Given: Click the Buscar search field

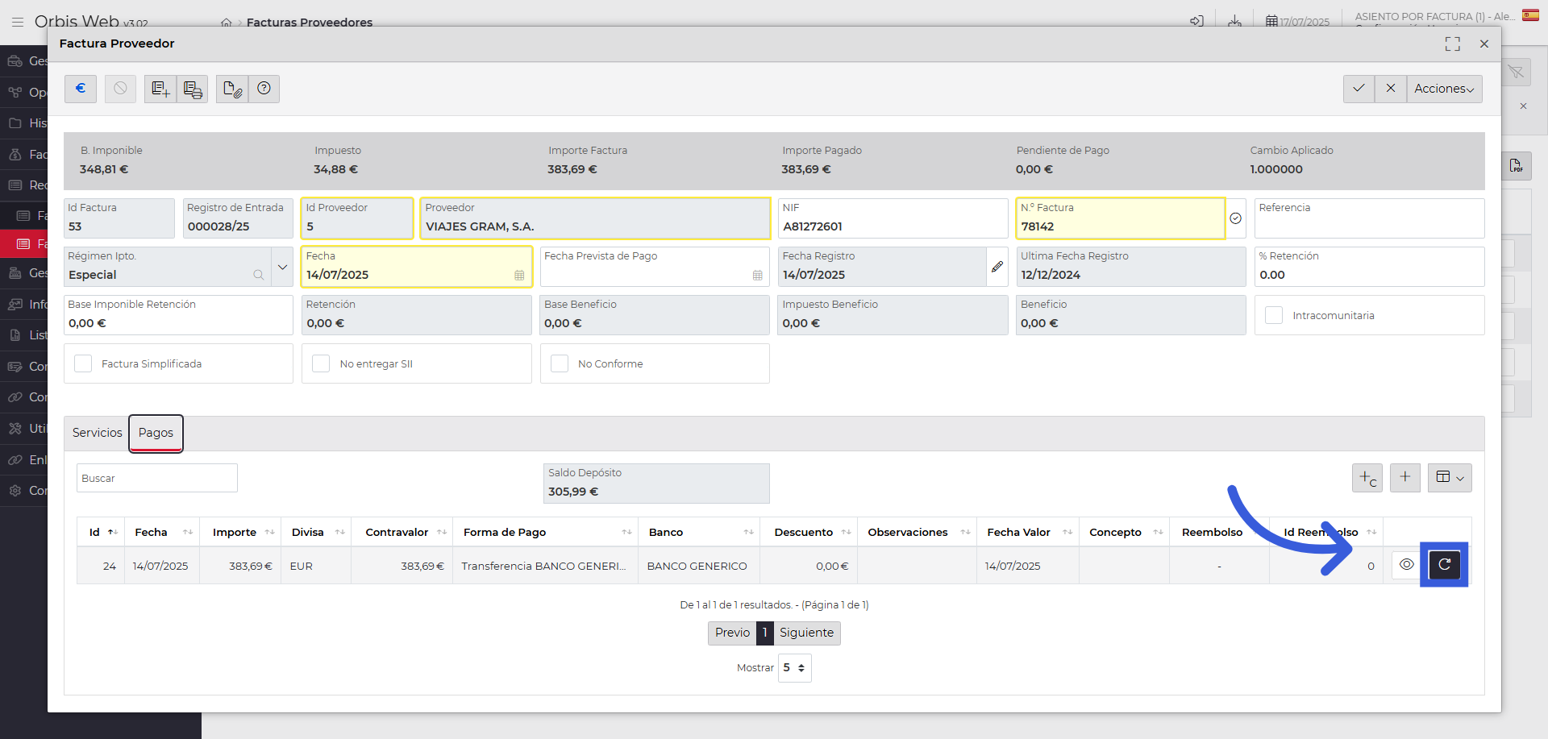Looking at the screenshot, I should [x=157, y=478].
